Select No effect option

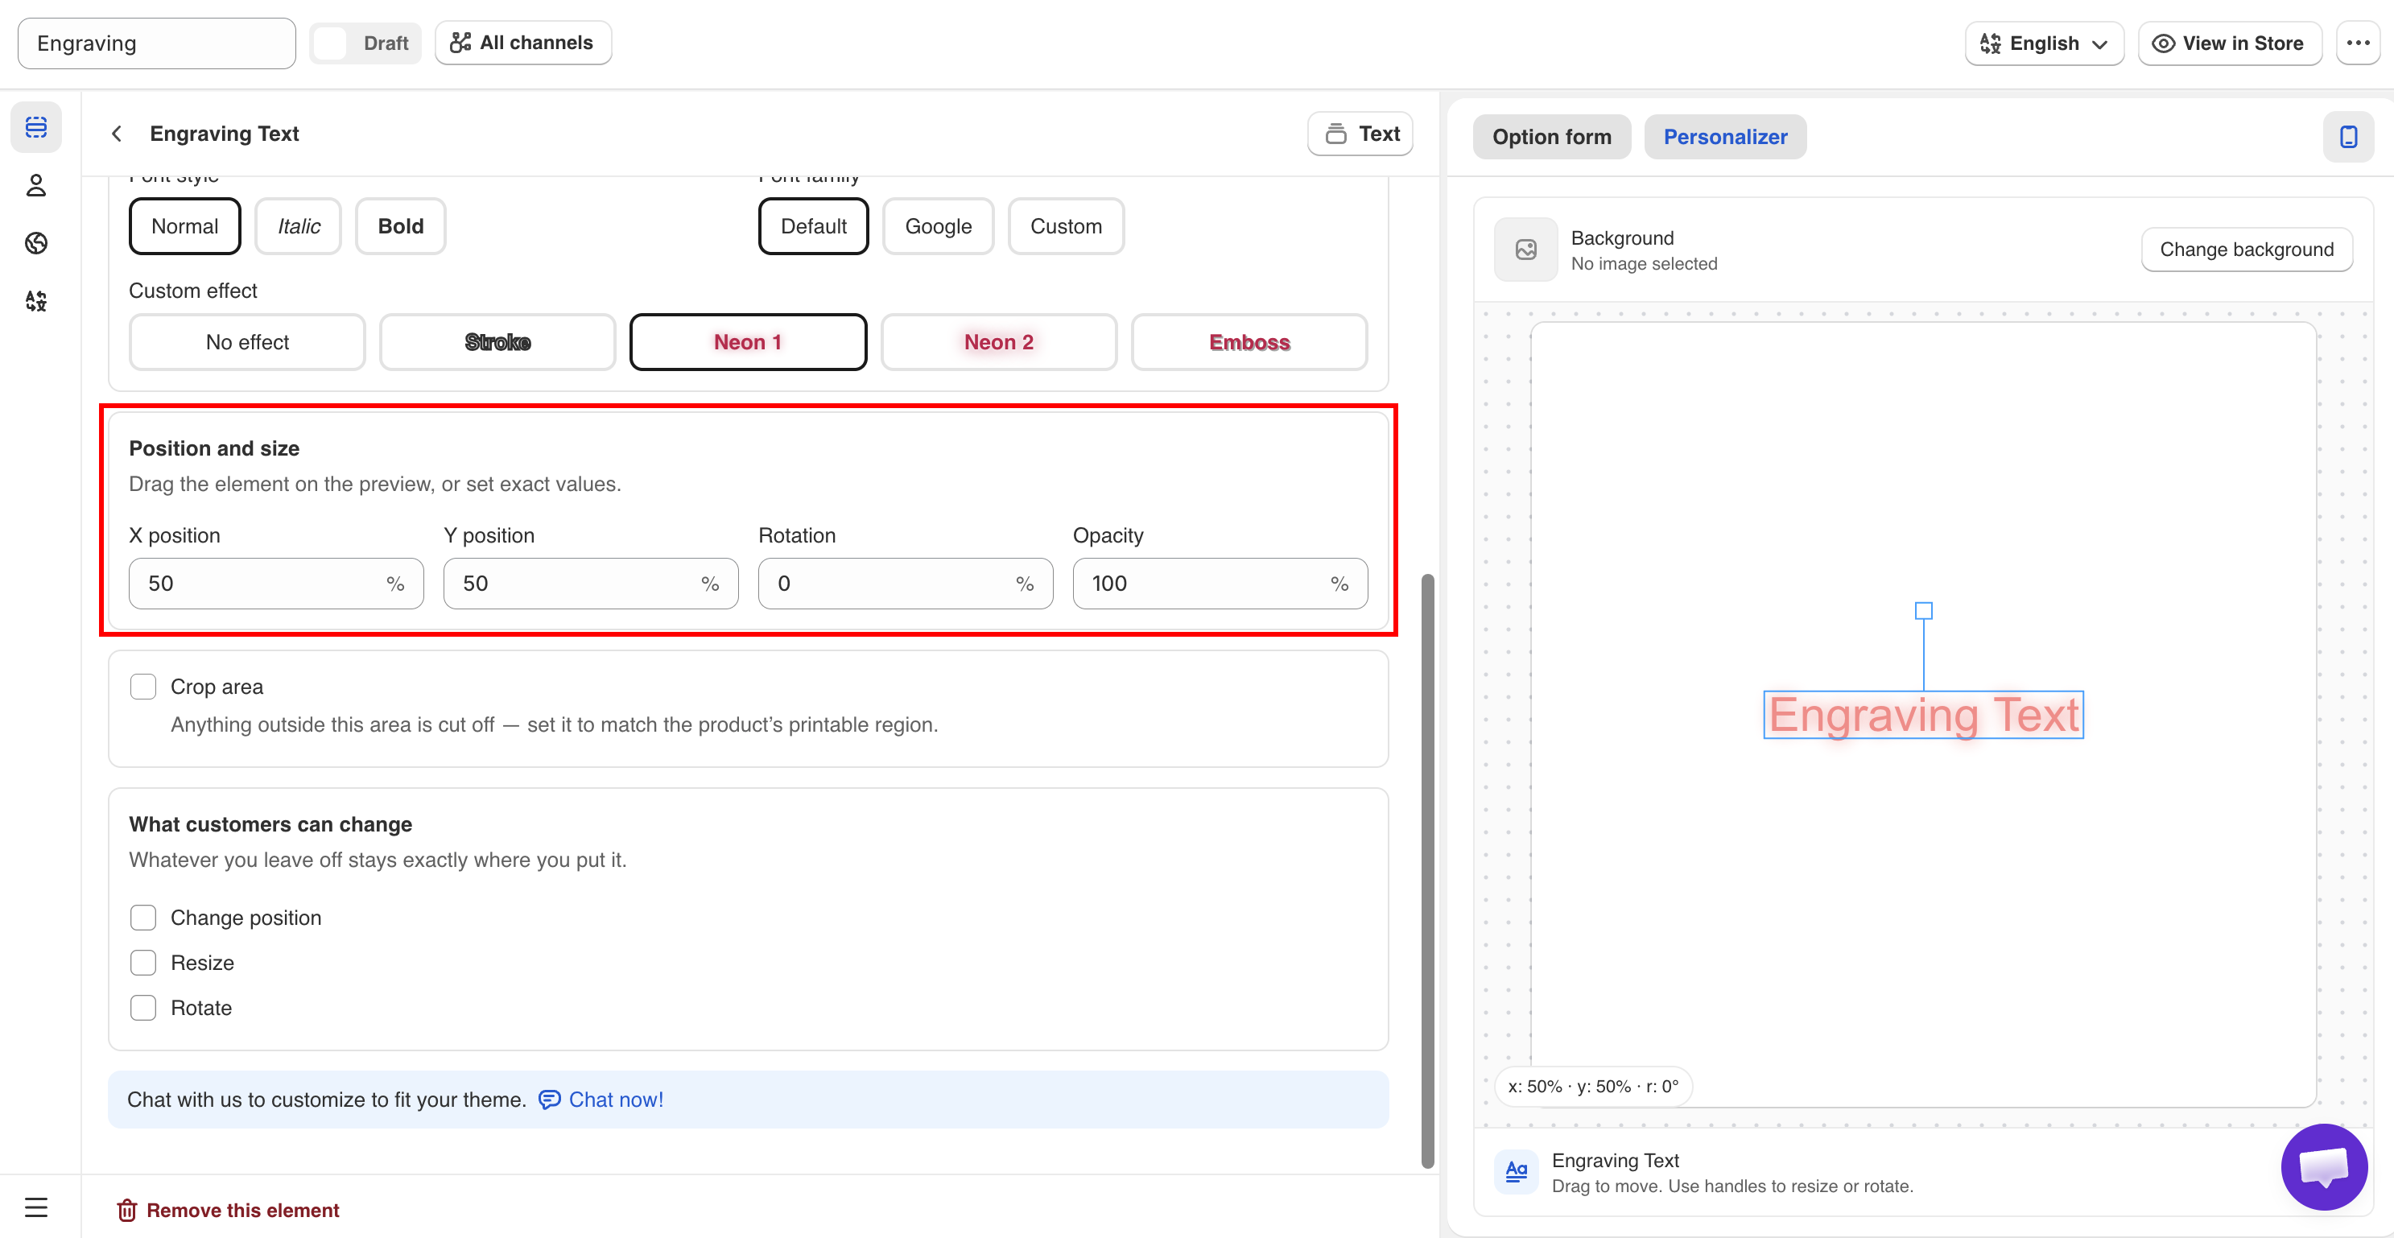coord(247,342)
